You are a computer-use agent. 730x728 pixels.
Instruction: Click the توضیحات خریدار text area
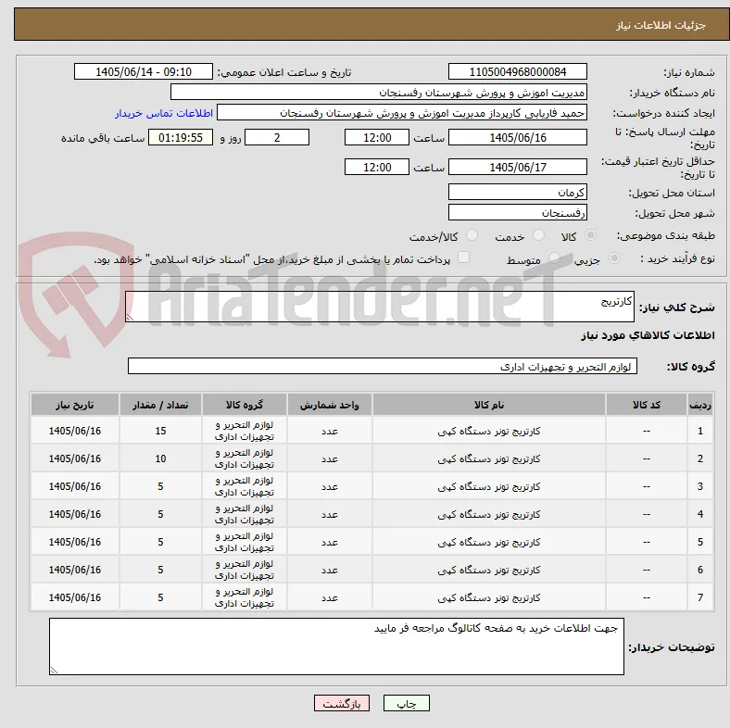coord(336,646)
